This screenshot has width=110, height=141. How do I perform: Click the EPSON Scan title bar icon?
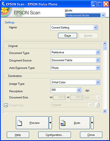pyautogui.click(x=3, y=4)
